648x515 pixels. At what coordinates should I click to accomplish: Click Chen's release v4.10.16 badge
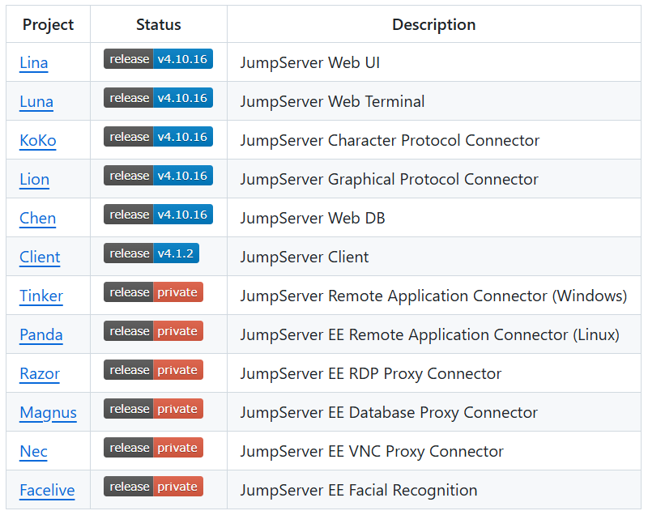coord(158,215)
